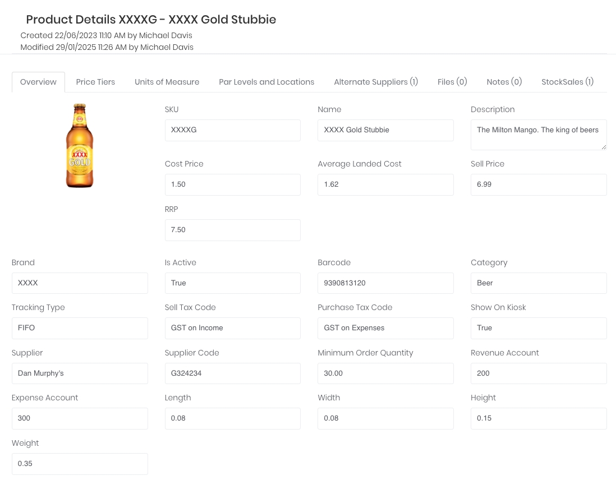This screenshot has width=616, height=480.
Task: Click the Show On Kiosk field
Action: [x=539, y=329]
